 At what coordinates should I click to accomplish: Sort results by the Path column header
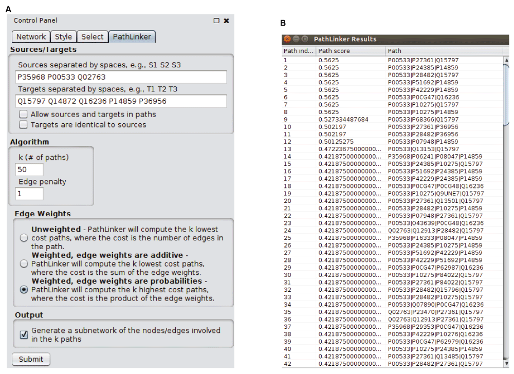click(444, 51)
